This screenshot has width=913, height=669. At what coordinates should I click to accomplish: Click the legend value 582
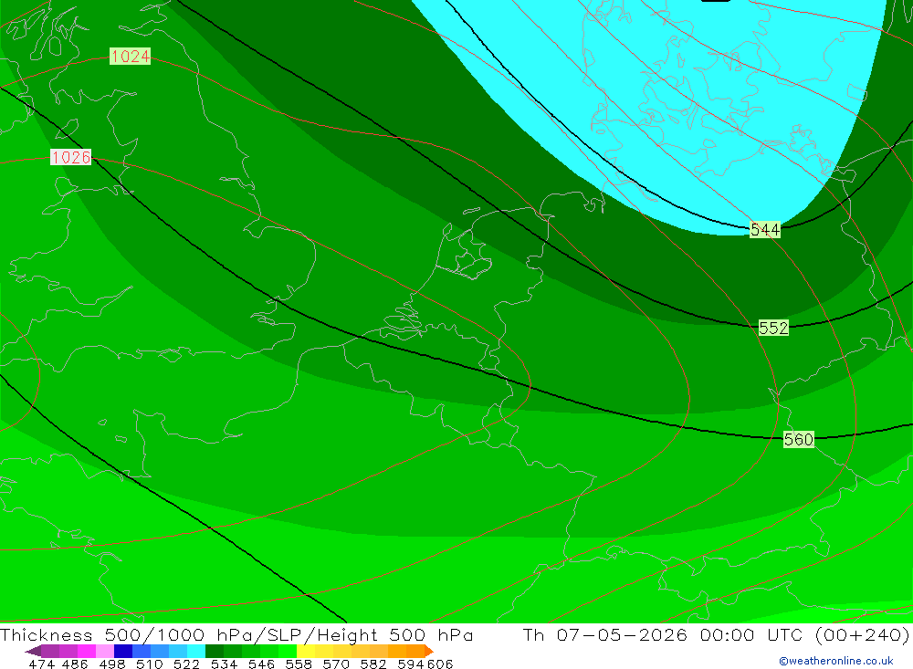pos(373,664)
